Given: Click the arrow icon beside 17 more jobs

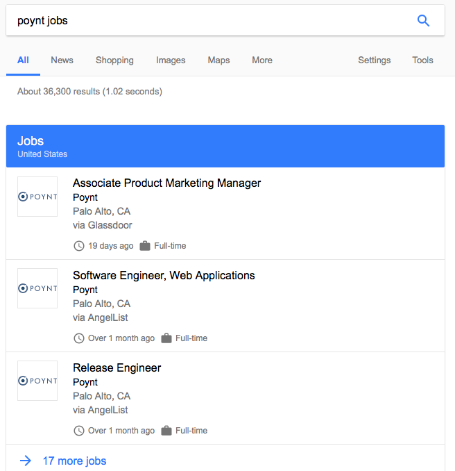Looking at the screenshot, I should click(26, 461).
